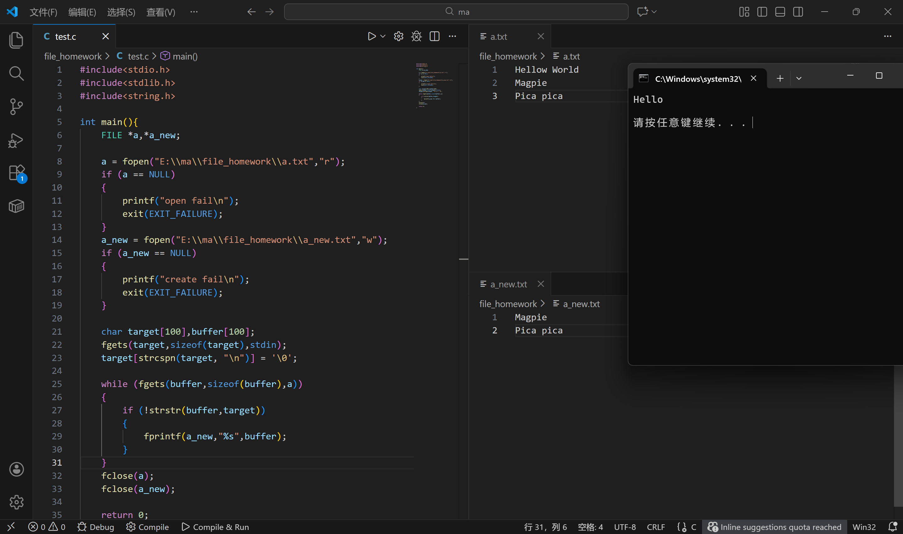Open the Search view in activity bar

click(x=16, y=73)
